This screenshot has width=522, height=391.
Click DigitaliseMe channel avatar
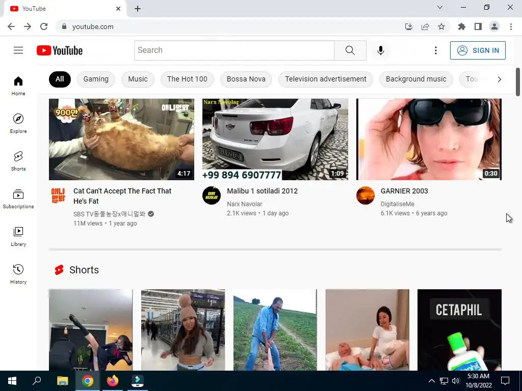(365, 195)
